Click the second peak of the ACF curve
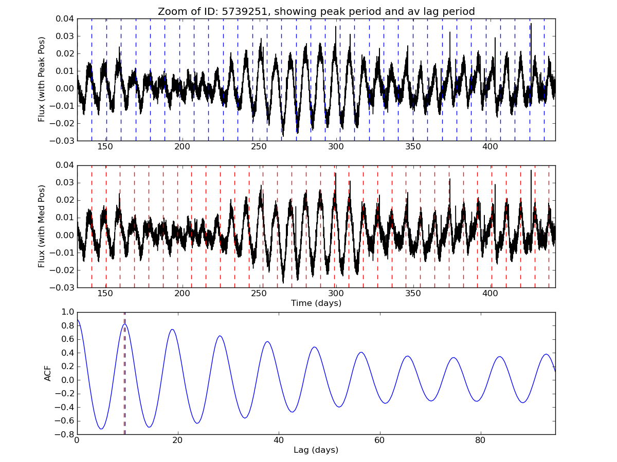Screen dimensions: 617x462 click(172, 330)
